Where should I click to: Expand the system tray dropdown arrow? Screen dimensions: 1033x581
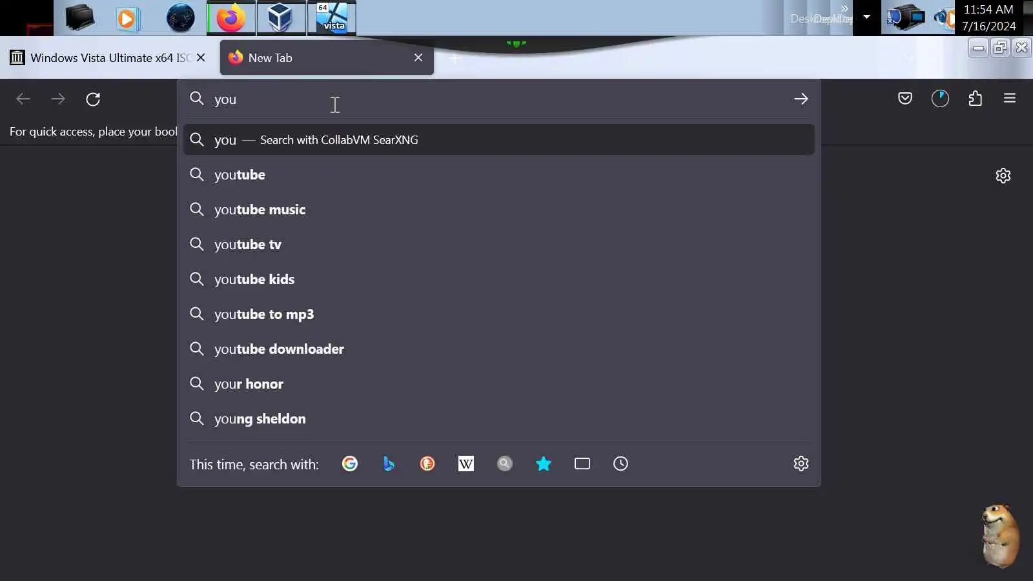pyautogui.click(x=866, y=17)
